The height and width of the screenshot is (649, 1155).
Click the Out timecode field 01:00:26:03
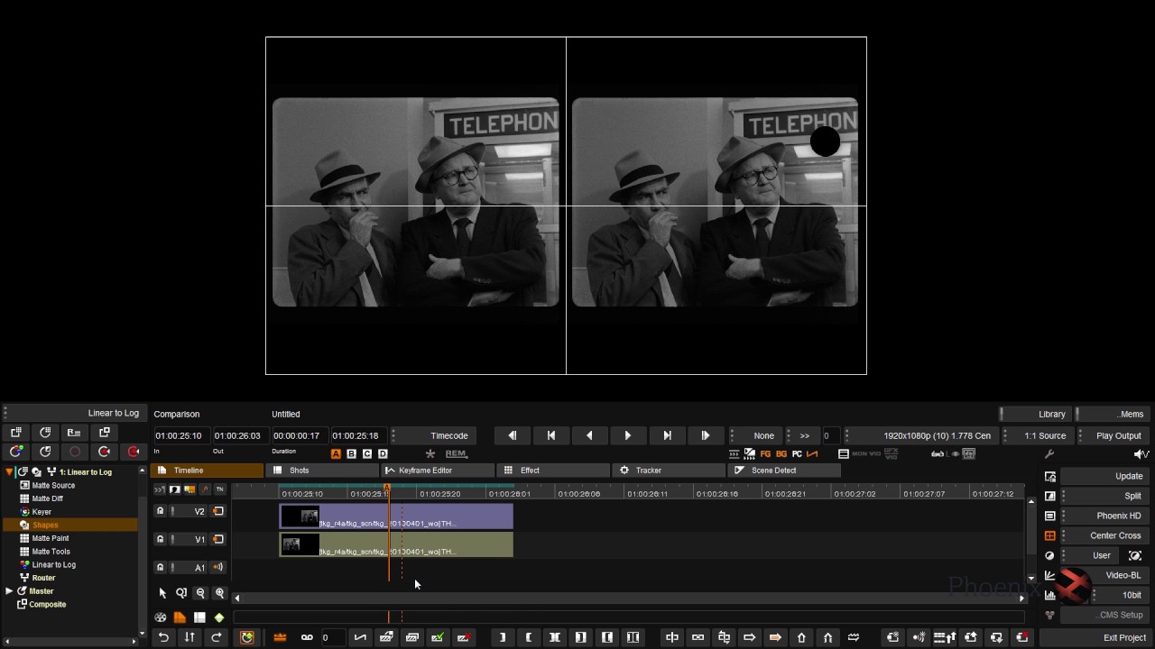point(240,435)
